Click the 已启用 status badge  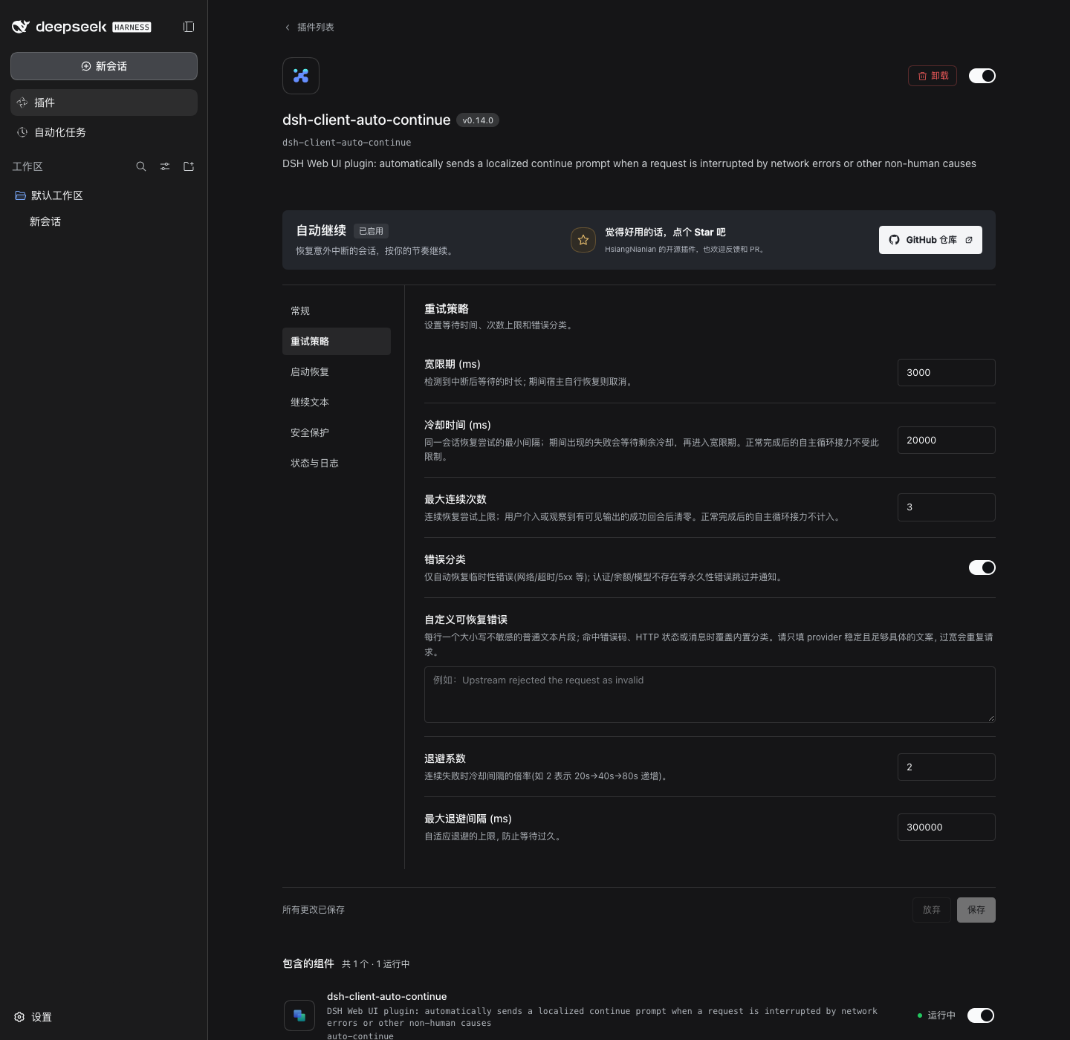click(x=372, y=231)
